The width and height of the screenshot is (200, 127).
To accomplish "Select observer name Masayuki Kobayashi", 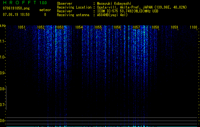I will (x=114, y=3).
